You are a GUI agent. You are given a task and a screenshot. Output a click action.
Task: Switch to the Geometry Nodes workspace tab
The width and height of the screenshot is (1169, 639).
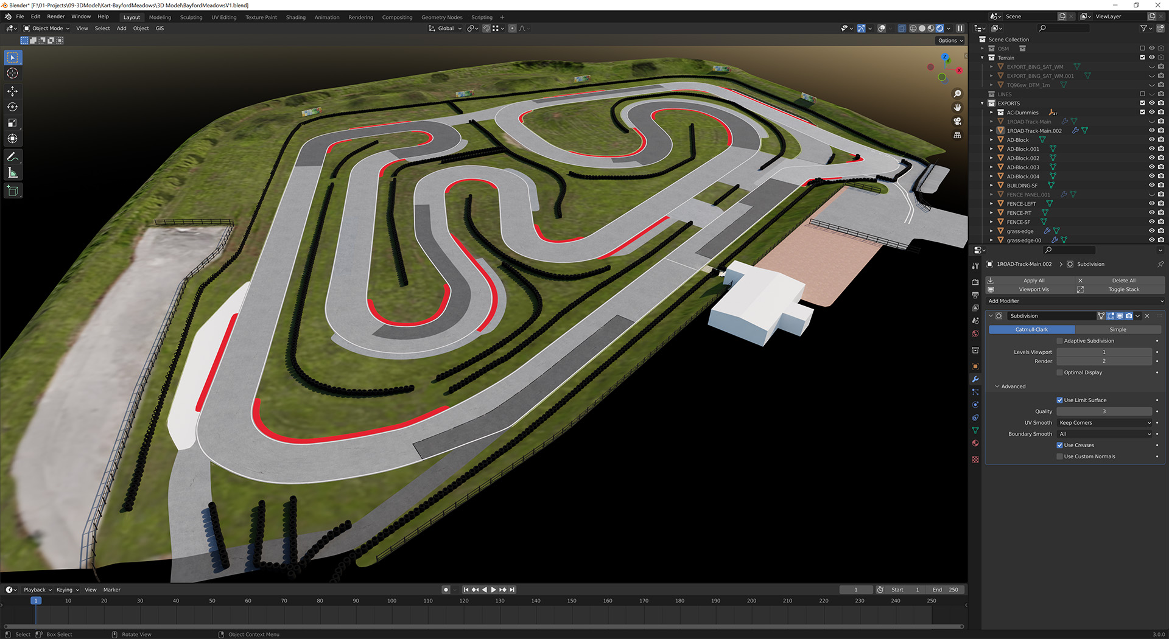coord(442,18)
